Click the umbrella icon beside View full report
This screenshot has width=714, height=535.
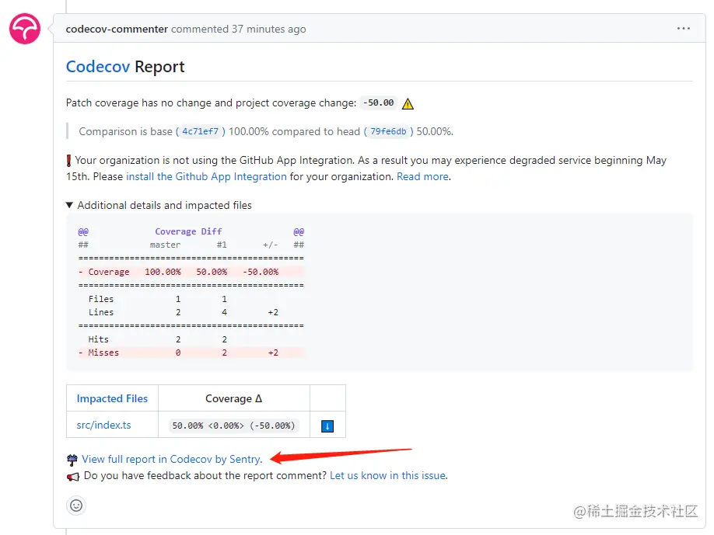click(72, 460)
